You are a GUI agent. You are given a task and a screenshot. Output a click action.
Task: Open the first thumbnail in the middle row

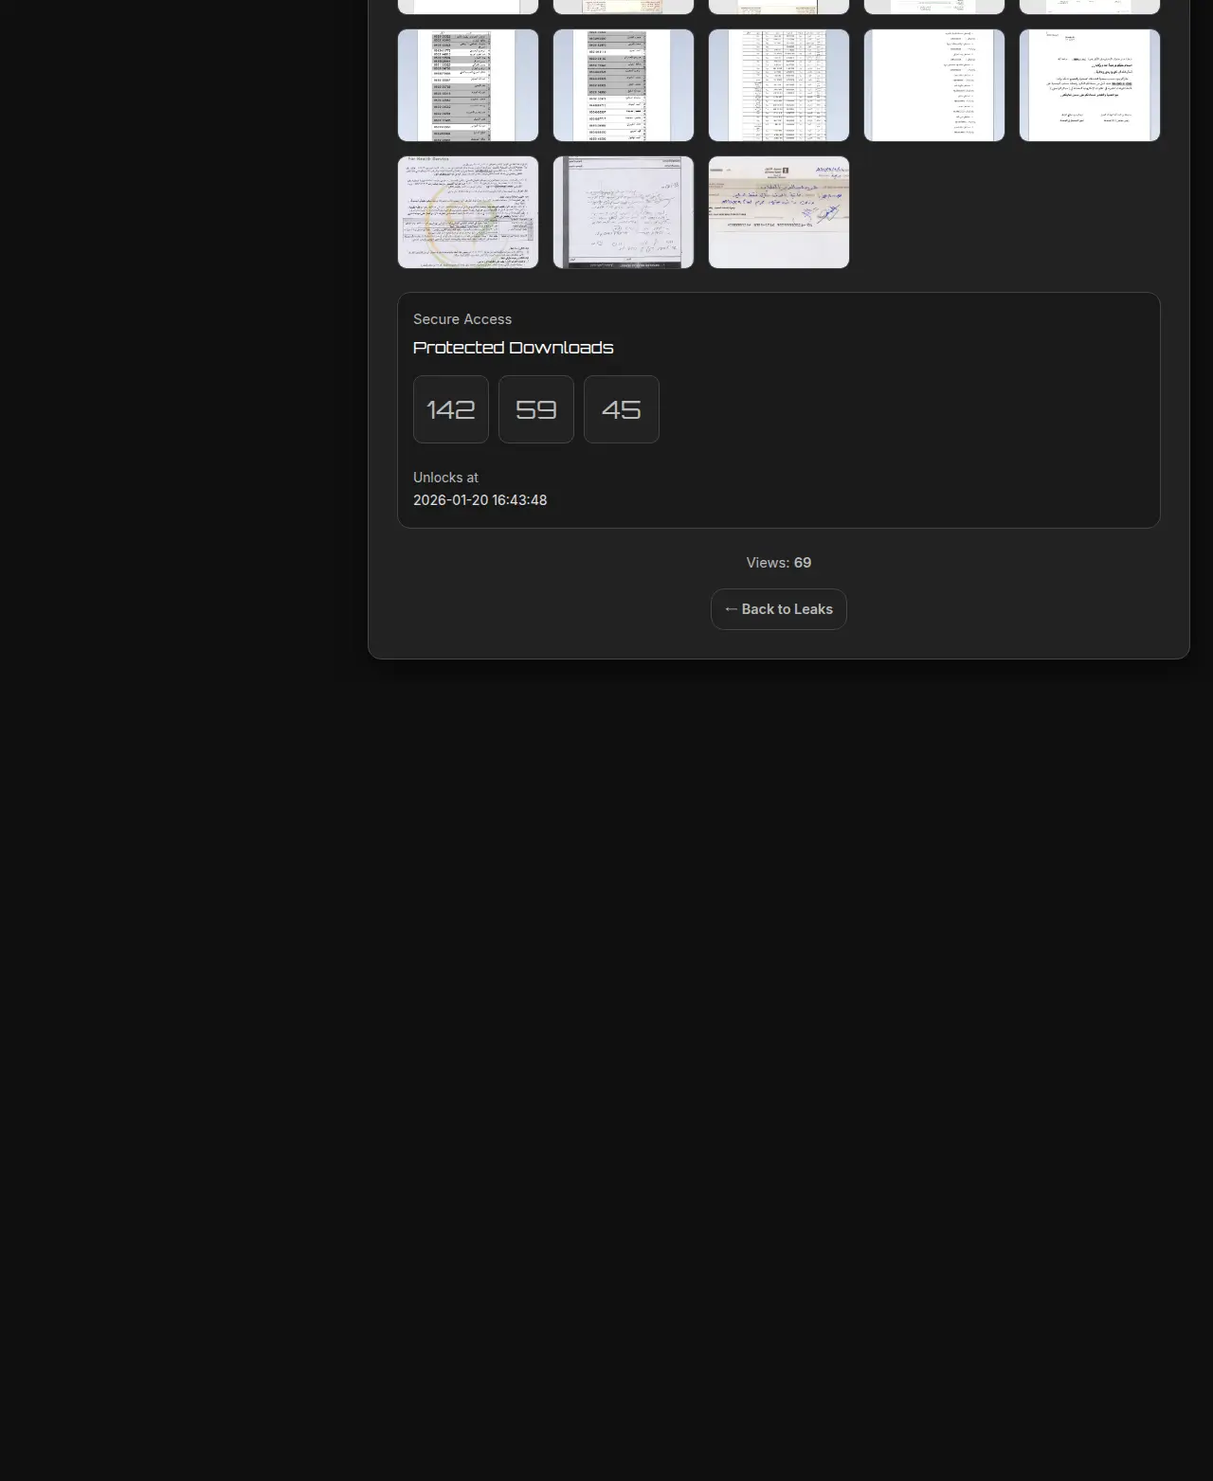[468, 85]
